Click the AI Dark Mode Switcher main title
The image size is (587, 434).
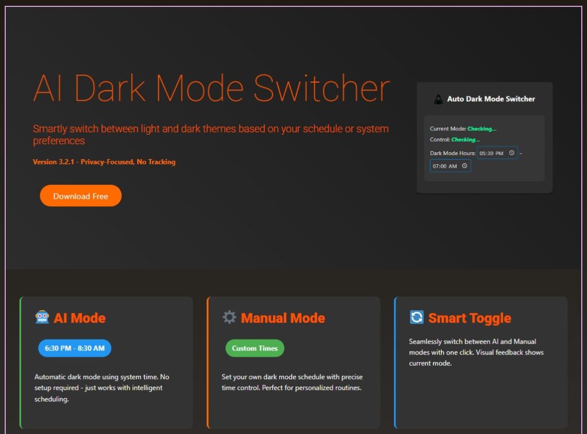[x=211, y=89]
